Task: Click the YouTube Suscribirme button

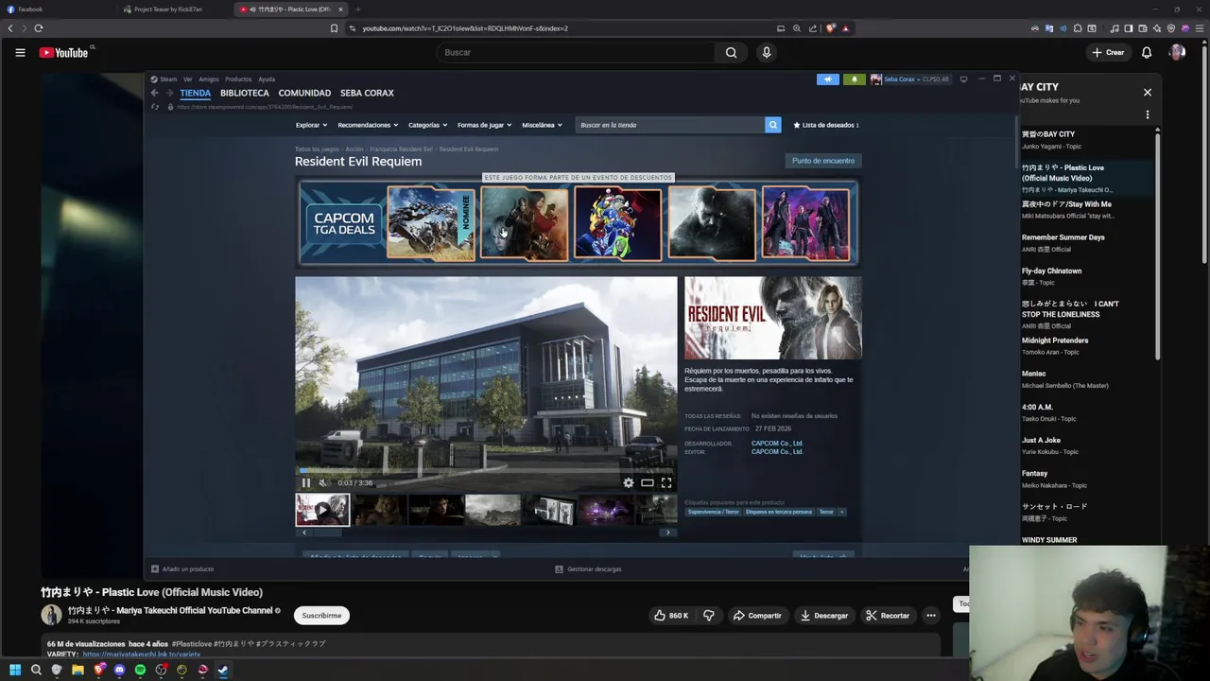Action: (321, 616)
